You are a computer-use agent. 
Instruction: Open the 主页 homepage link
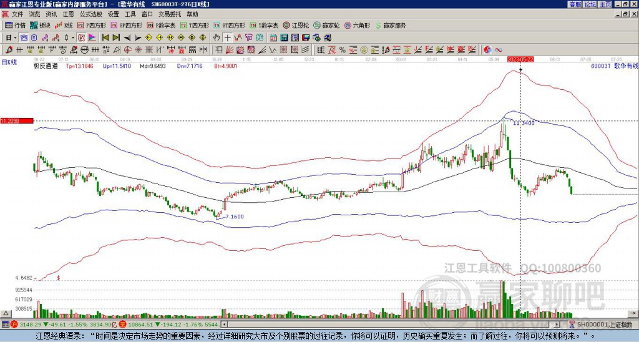[x=605, y=4]
